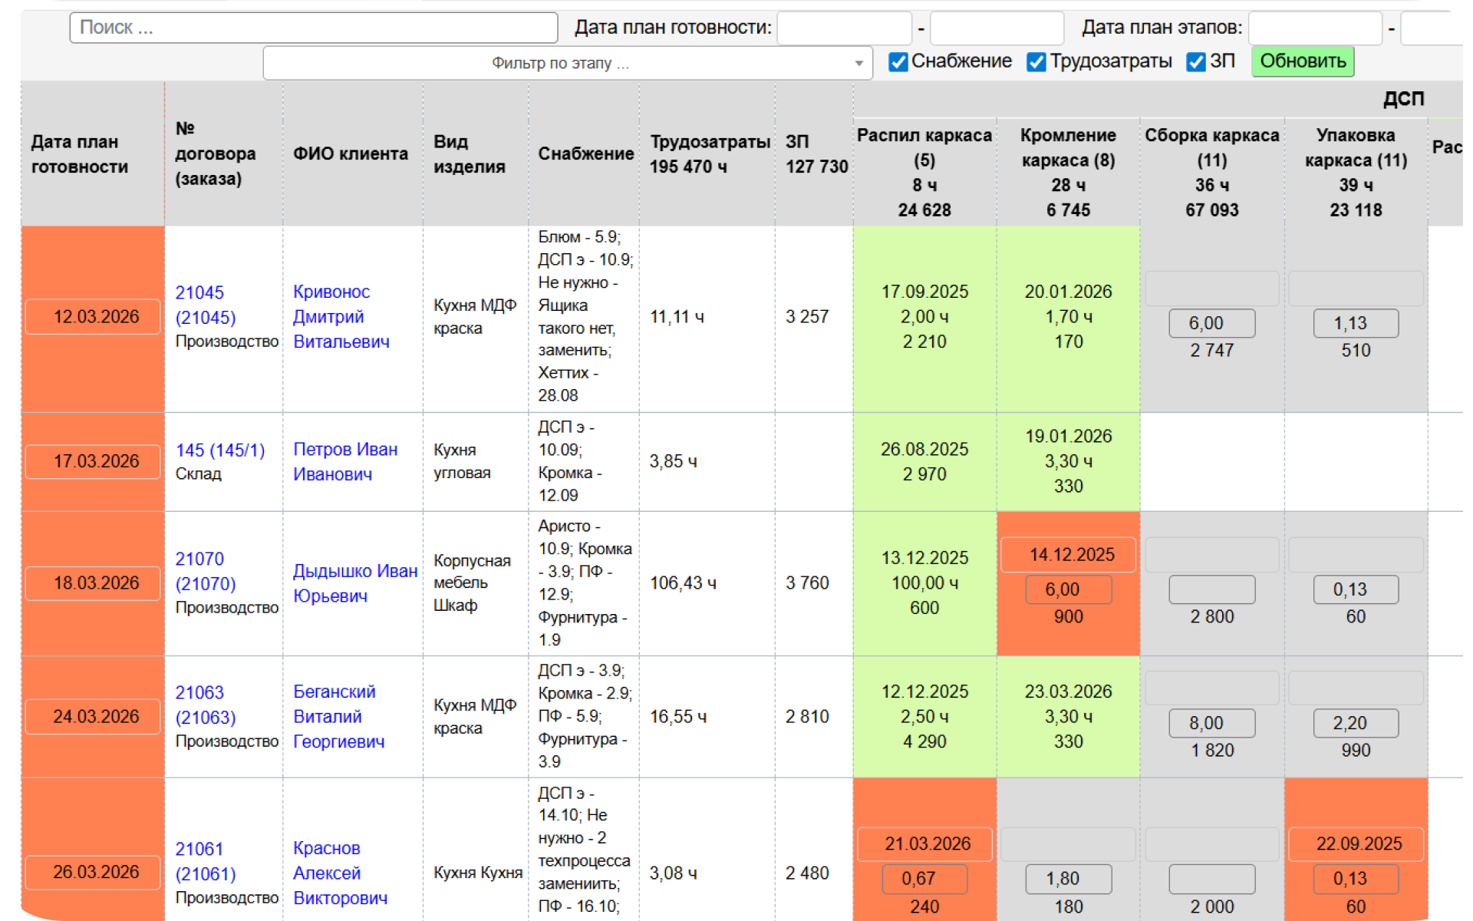Open the Фильтр по этапу dropdown
The width and height of the screenshot is (1473, 921).
click(x=568, y=63)
